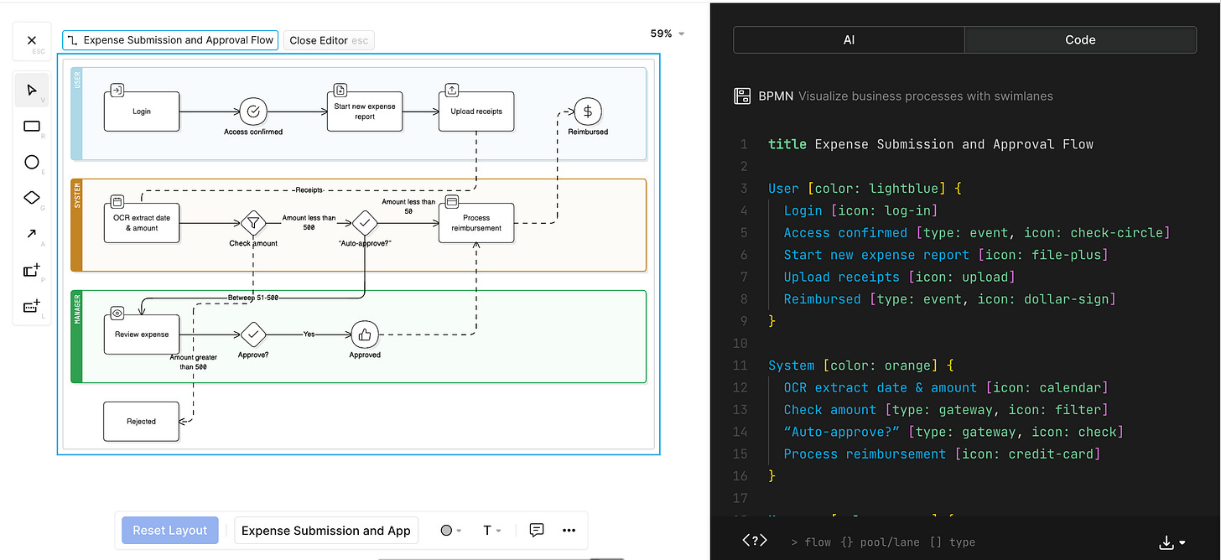Click the Approve? gateway diamond
The width and height of the screenshot is (1221, 560).
coord(252,334)
